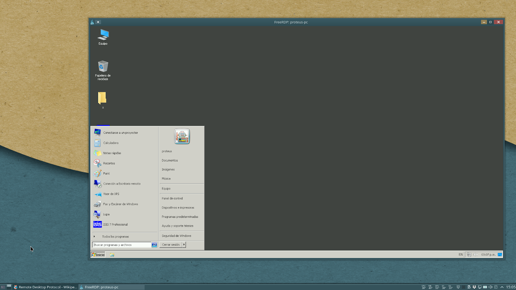The width and height of the screenshot is (516, 290).
Task: Open Panel de control from the start menu
Action: [x=172, y=198]
